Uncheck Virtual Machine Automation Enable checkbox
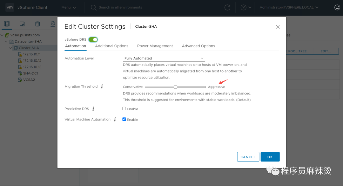 [124, 119]
